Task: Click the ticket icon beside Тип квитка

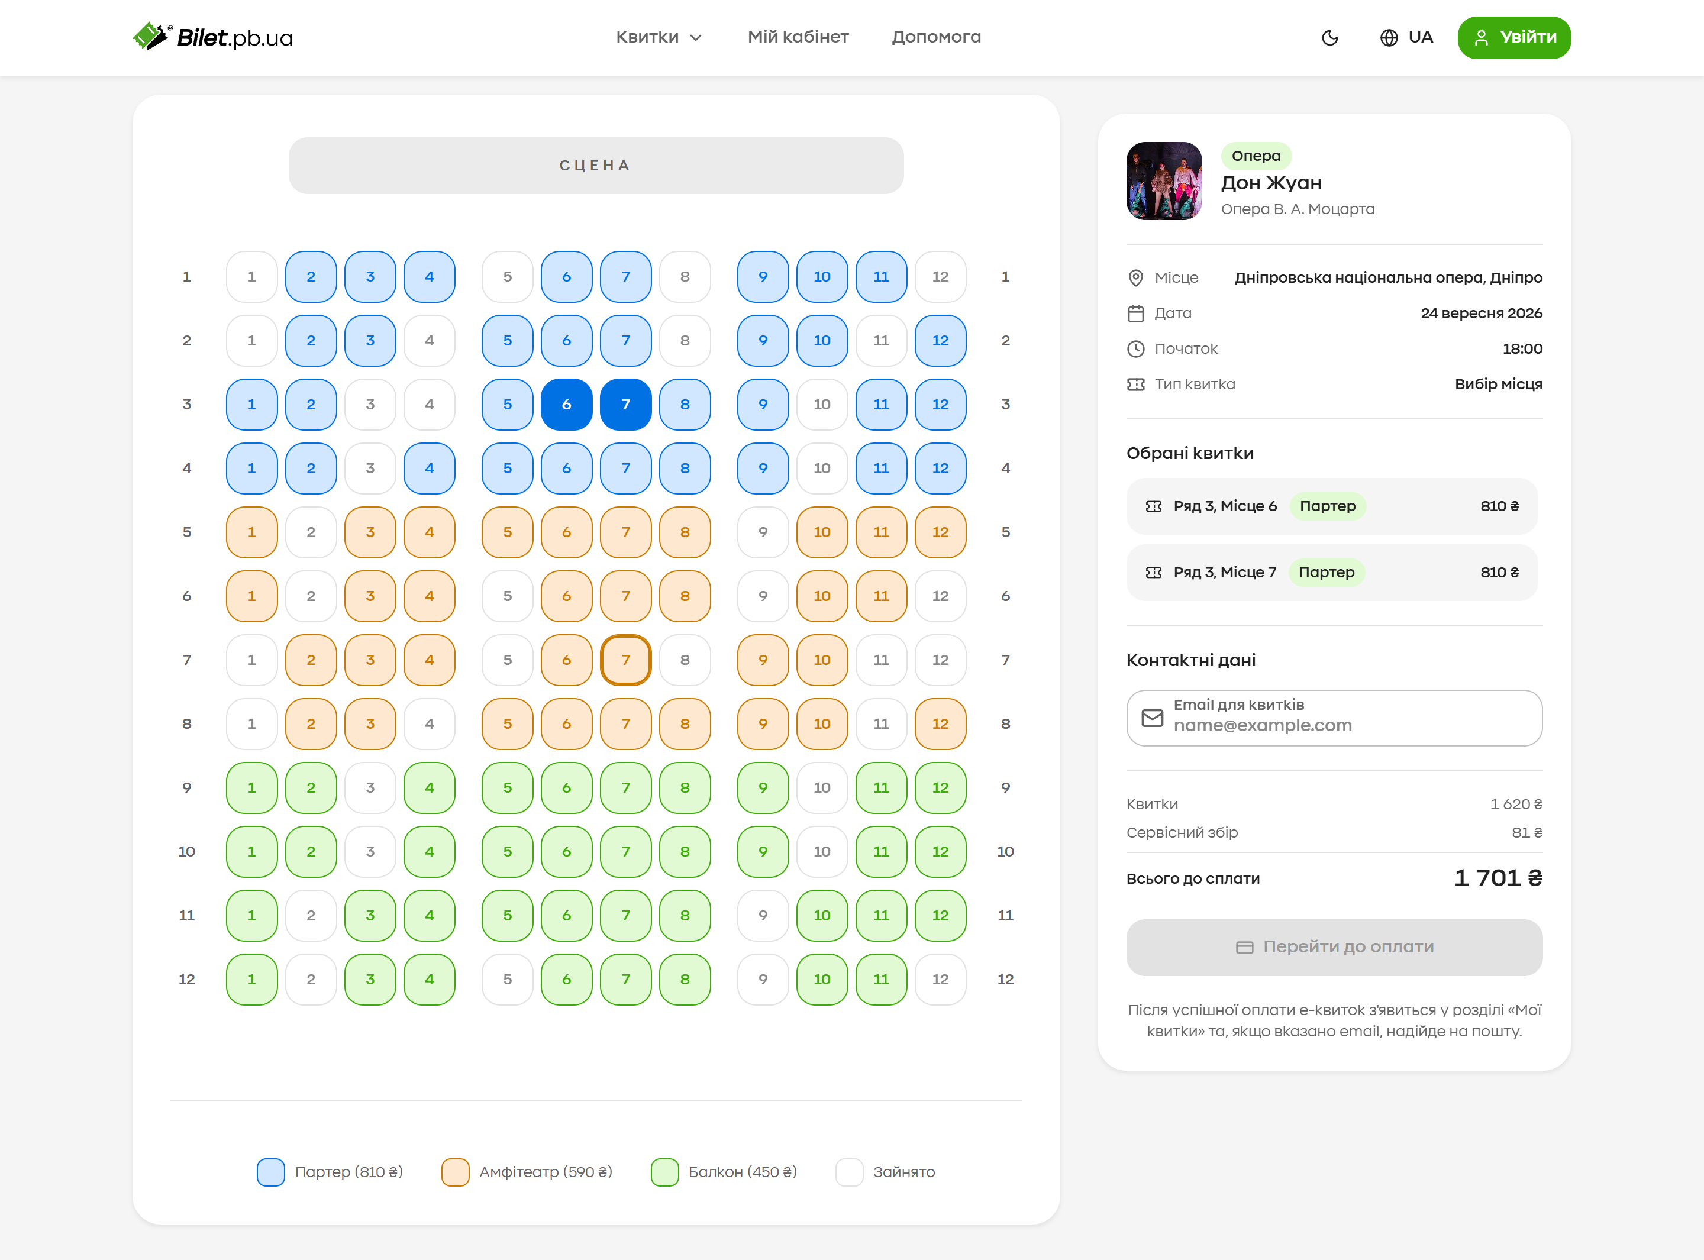Action: (1136, 385)
